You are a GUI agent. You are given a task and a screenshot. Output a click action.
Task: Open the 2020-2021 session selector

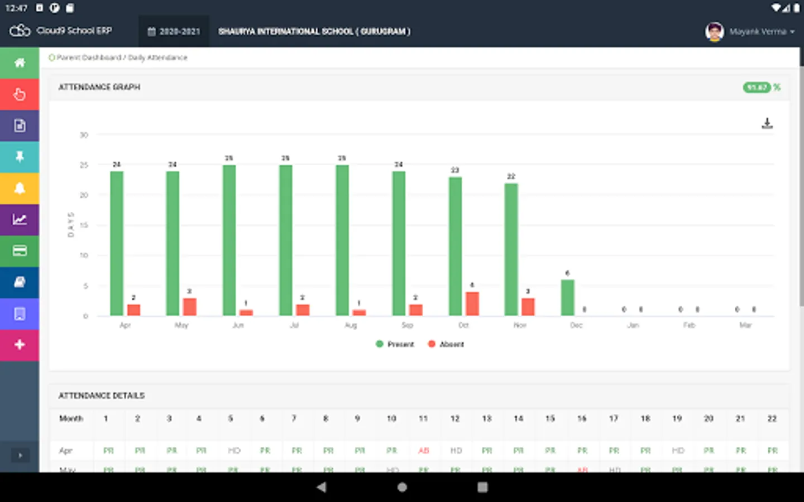(x=174, y=31)
